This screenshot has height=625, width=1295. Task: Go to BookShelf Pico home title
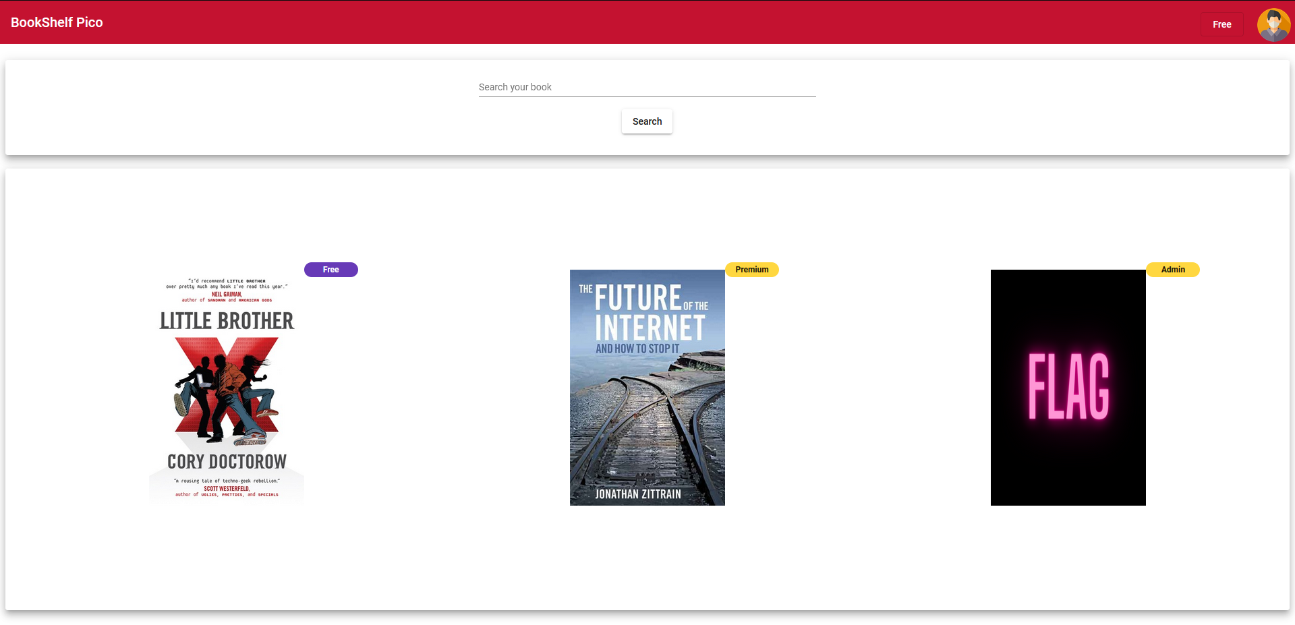(x=57, y=22)
